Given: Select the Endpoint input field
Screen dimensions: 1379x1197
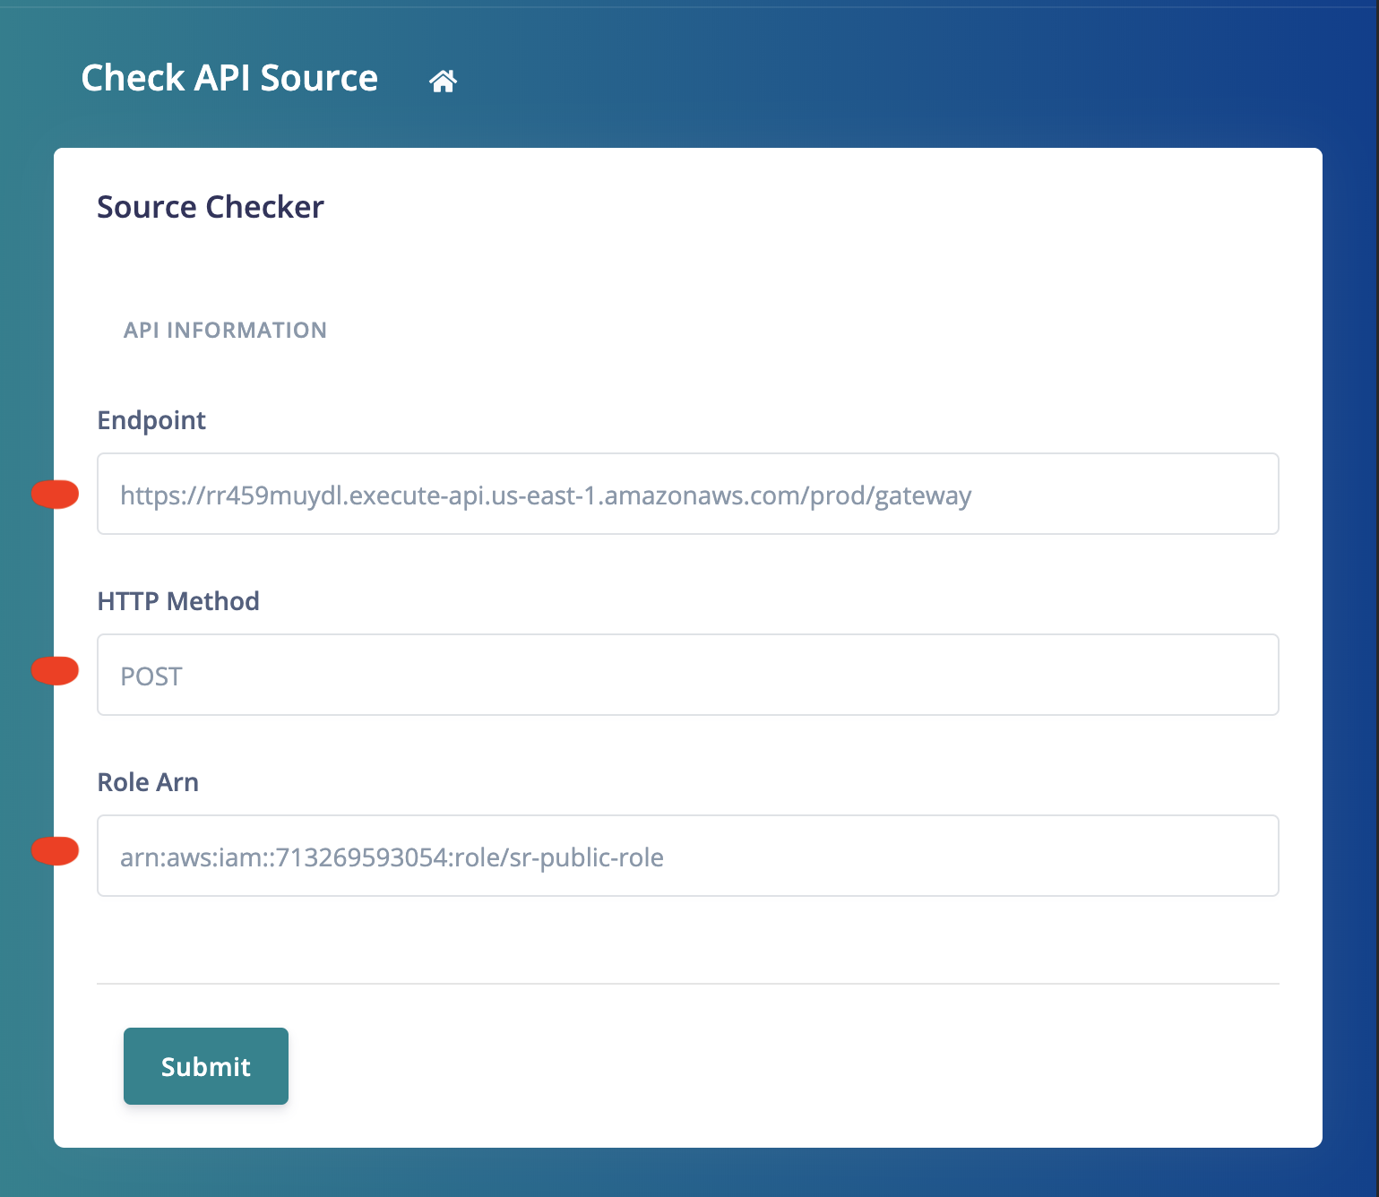Looking at the screenshot, I should (x=686, y=494).
